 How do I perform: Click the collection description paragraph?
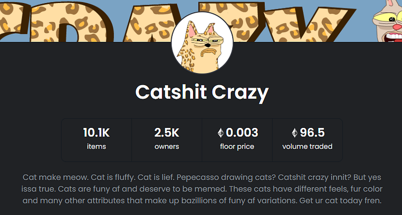tap(201, 189)
